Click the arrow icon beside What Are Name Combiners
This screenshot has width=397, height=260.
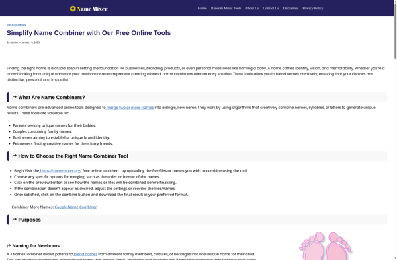point(15,98)
